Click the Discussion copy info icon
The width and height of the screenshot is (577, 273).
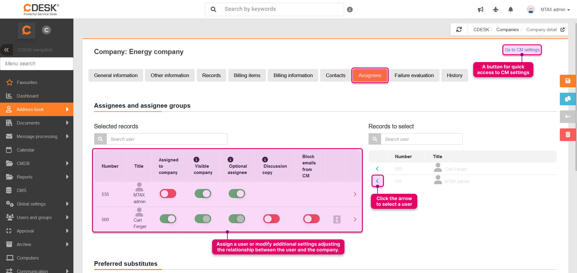pos(265,160)
